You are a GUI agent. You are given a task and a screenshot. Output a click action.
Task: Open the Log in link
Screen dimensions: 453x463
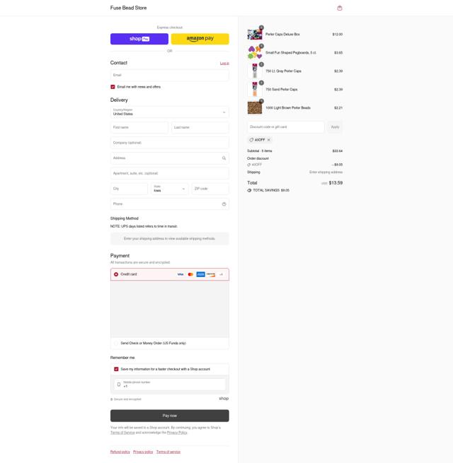pos(224,63)
